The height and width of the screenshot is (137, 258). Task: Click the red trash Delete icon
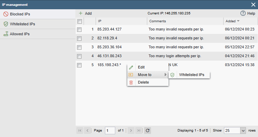[x=131, y=82]
